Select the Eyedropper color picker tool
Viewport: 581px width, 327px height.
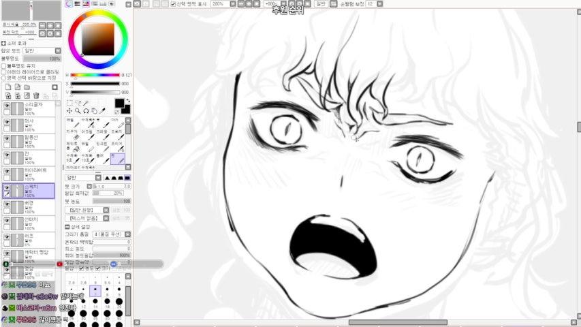(102, 111)
